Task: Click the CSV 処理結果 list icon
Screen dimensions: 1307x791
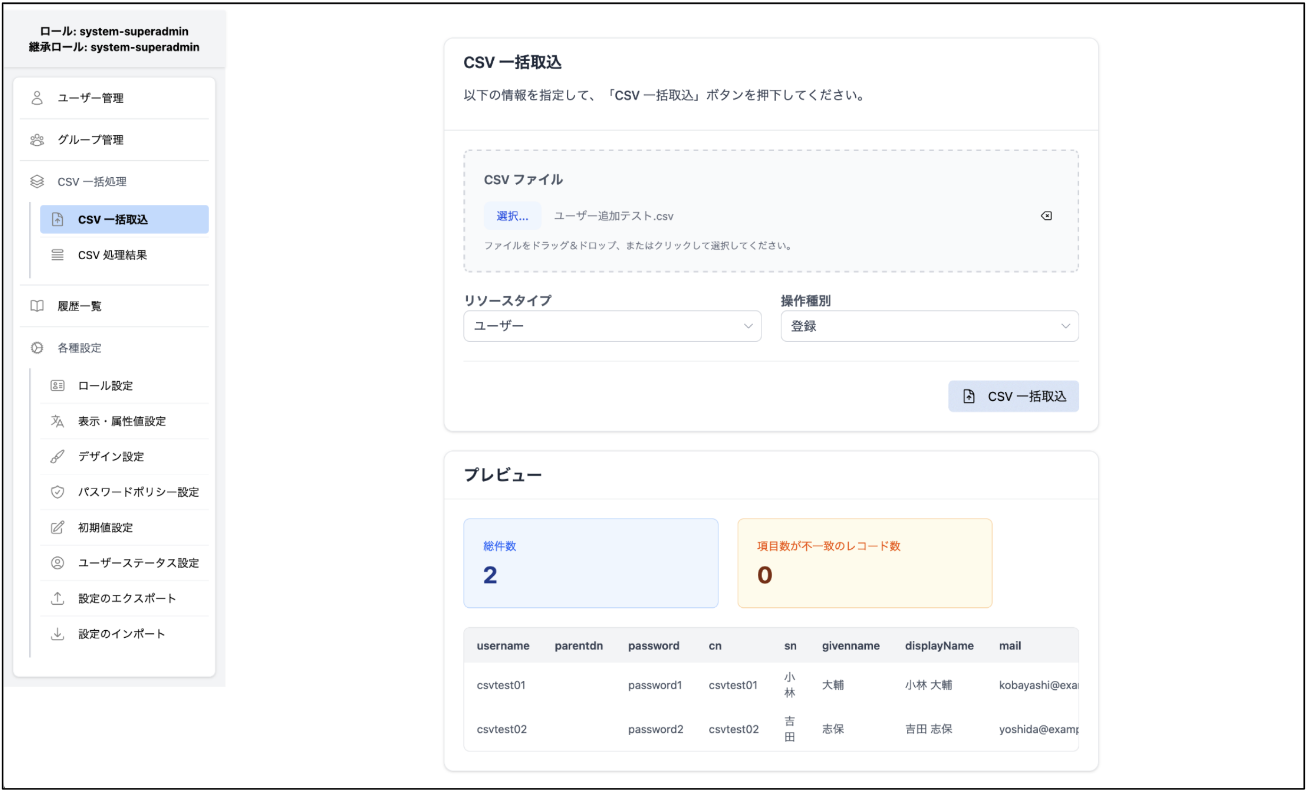Action: coord(57,255)
